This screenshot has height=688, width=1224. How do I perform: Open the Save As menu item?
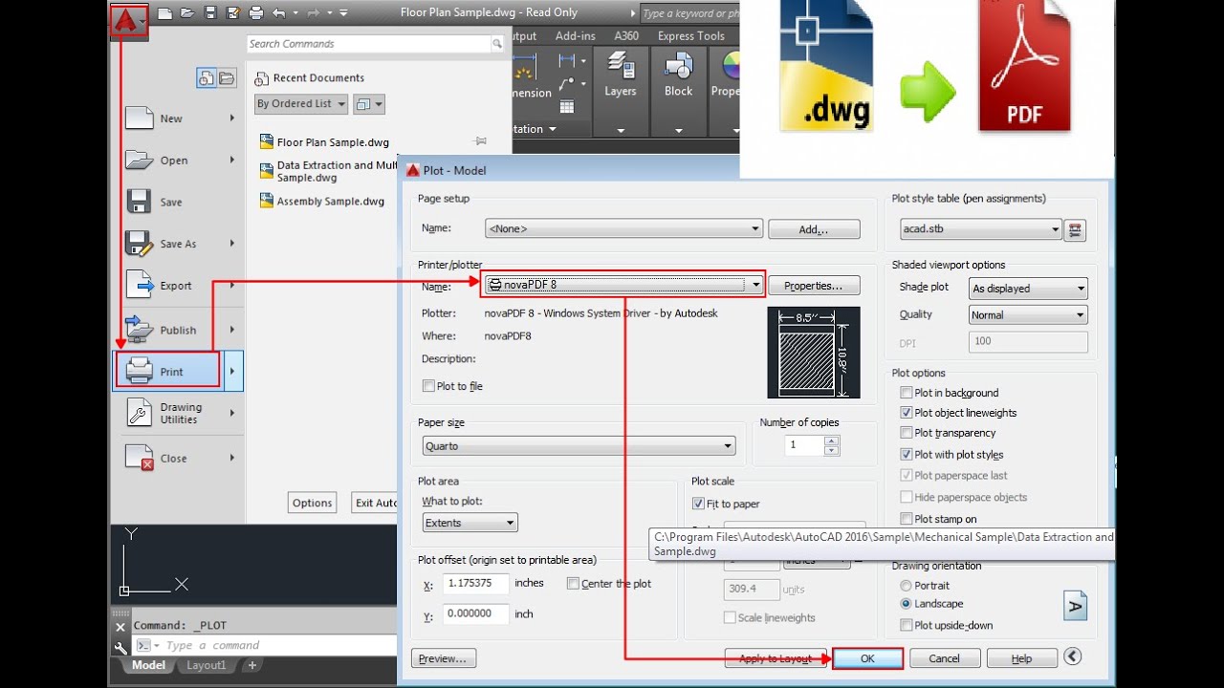tap(180, 244)
